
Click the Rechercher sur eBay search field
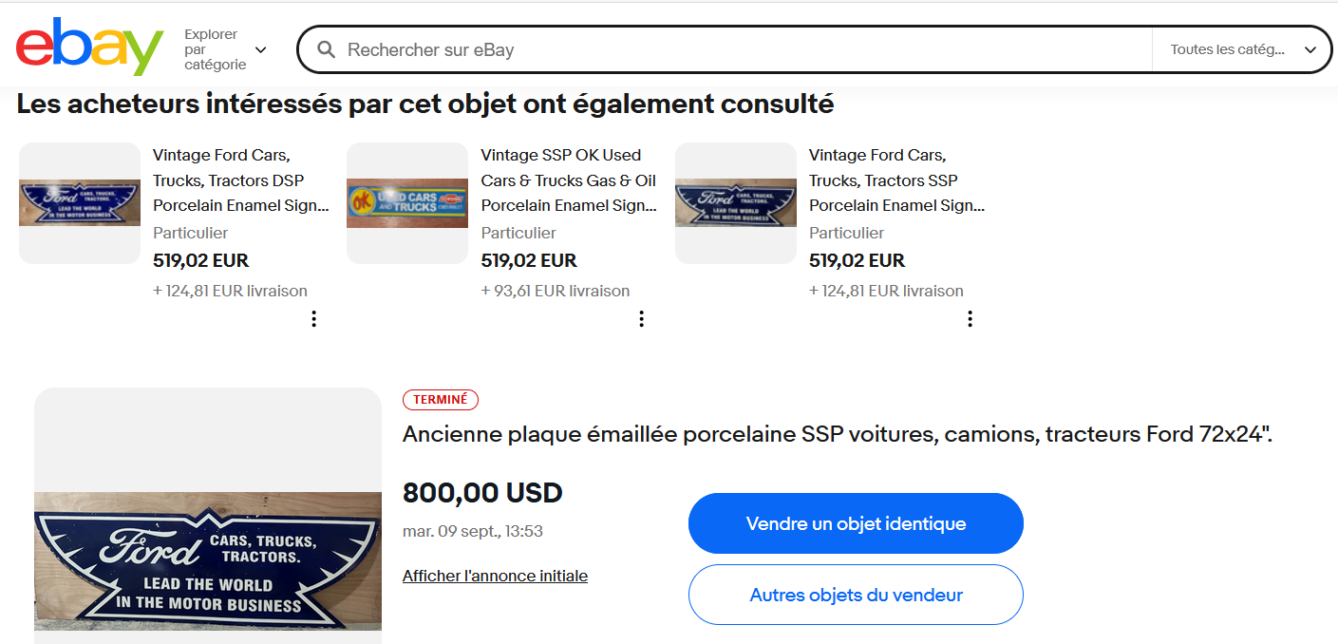click(741, 49)
